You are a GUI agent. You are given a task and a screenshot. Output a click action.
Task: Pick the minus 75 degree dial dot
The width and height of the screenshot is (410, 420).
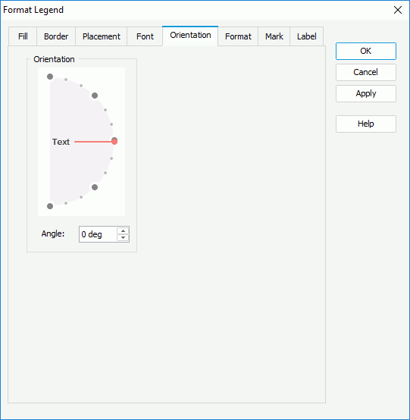(x=66, y=203)
